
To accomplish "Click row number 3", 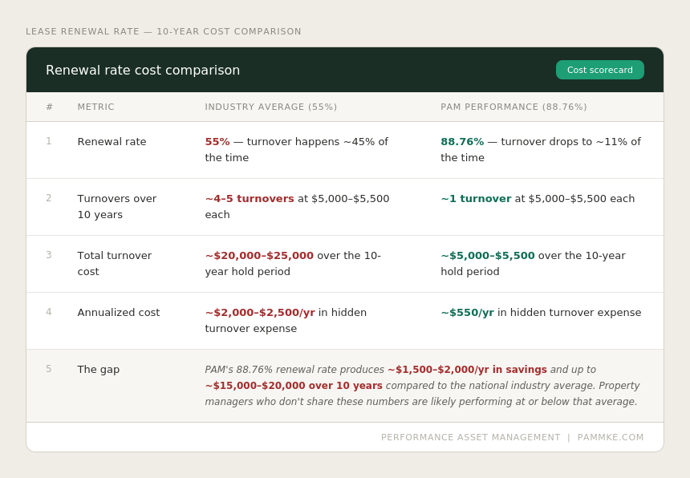I will [x=49, y=255].
